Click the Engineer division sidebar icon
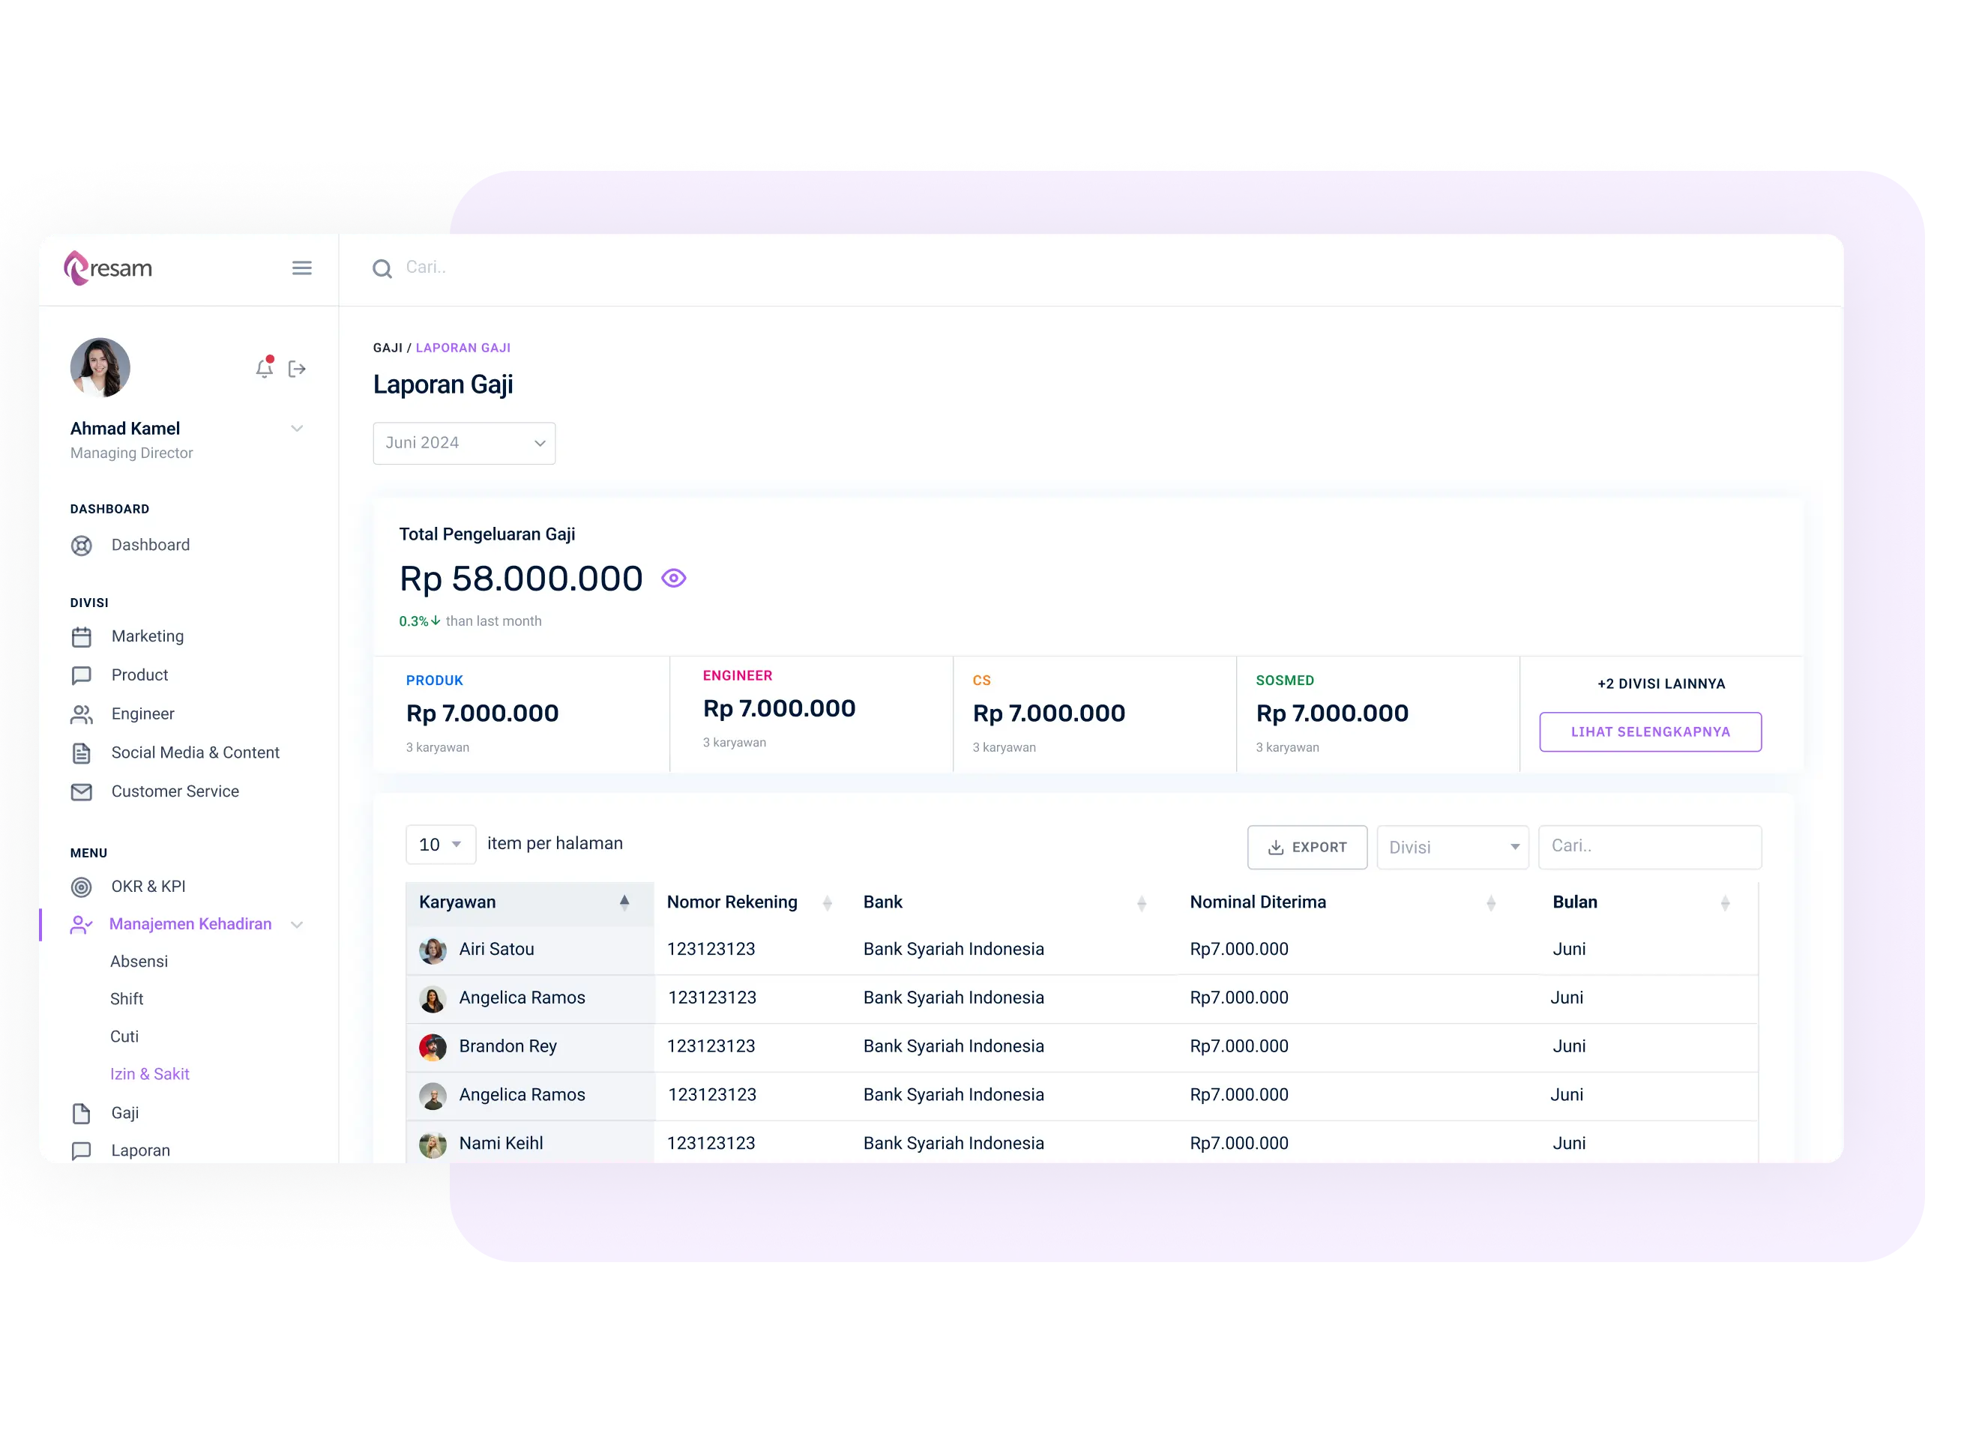The height and width of the screenshot is (1430, 1964). coord(82,712)
